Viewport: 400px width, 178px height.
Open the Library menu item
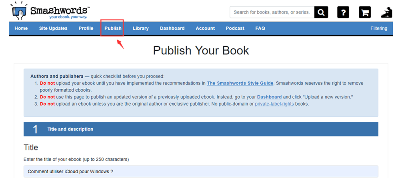click(140, 28)
